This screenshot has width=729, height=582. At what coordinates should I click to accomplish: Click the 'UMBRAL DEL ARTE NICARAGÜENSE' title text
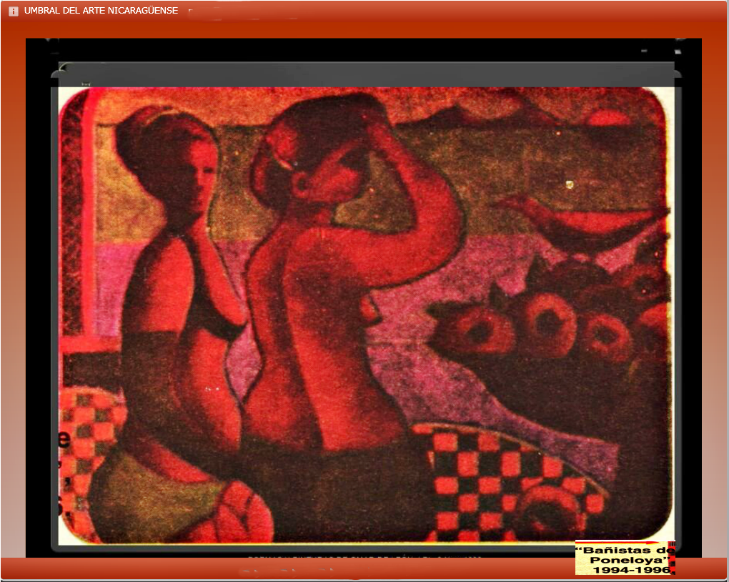[101, 11]
